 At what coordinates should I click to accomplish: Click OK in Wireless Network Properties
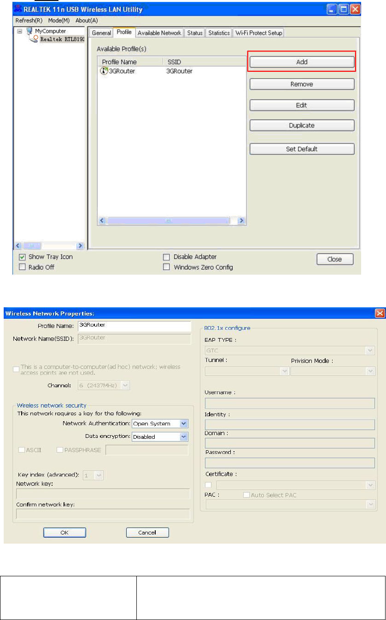[64, 532]
